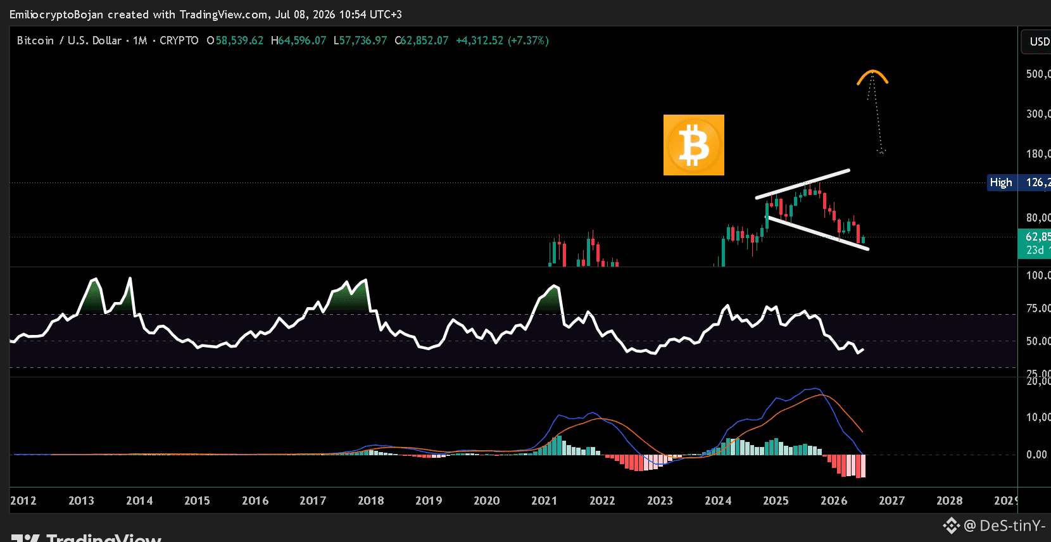1051x542 pixels.
Task: Click the 2025 year on the time axis
Action: tap(776, 501)
